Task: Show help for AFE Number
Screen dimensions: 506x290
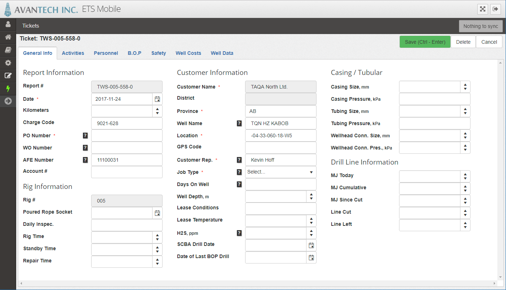Action: coord(85,160)
